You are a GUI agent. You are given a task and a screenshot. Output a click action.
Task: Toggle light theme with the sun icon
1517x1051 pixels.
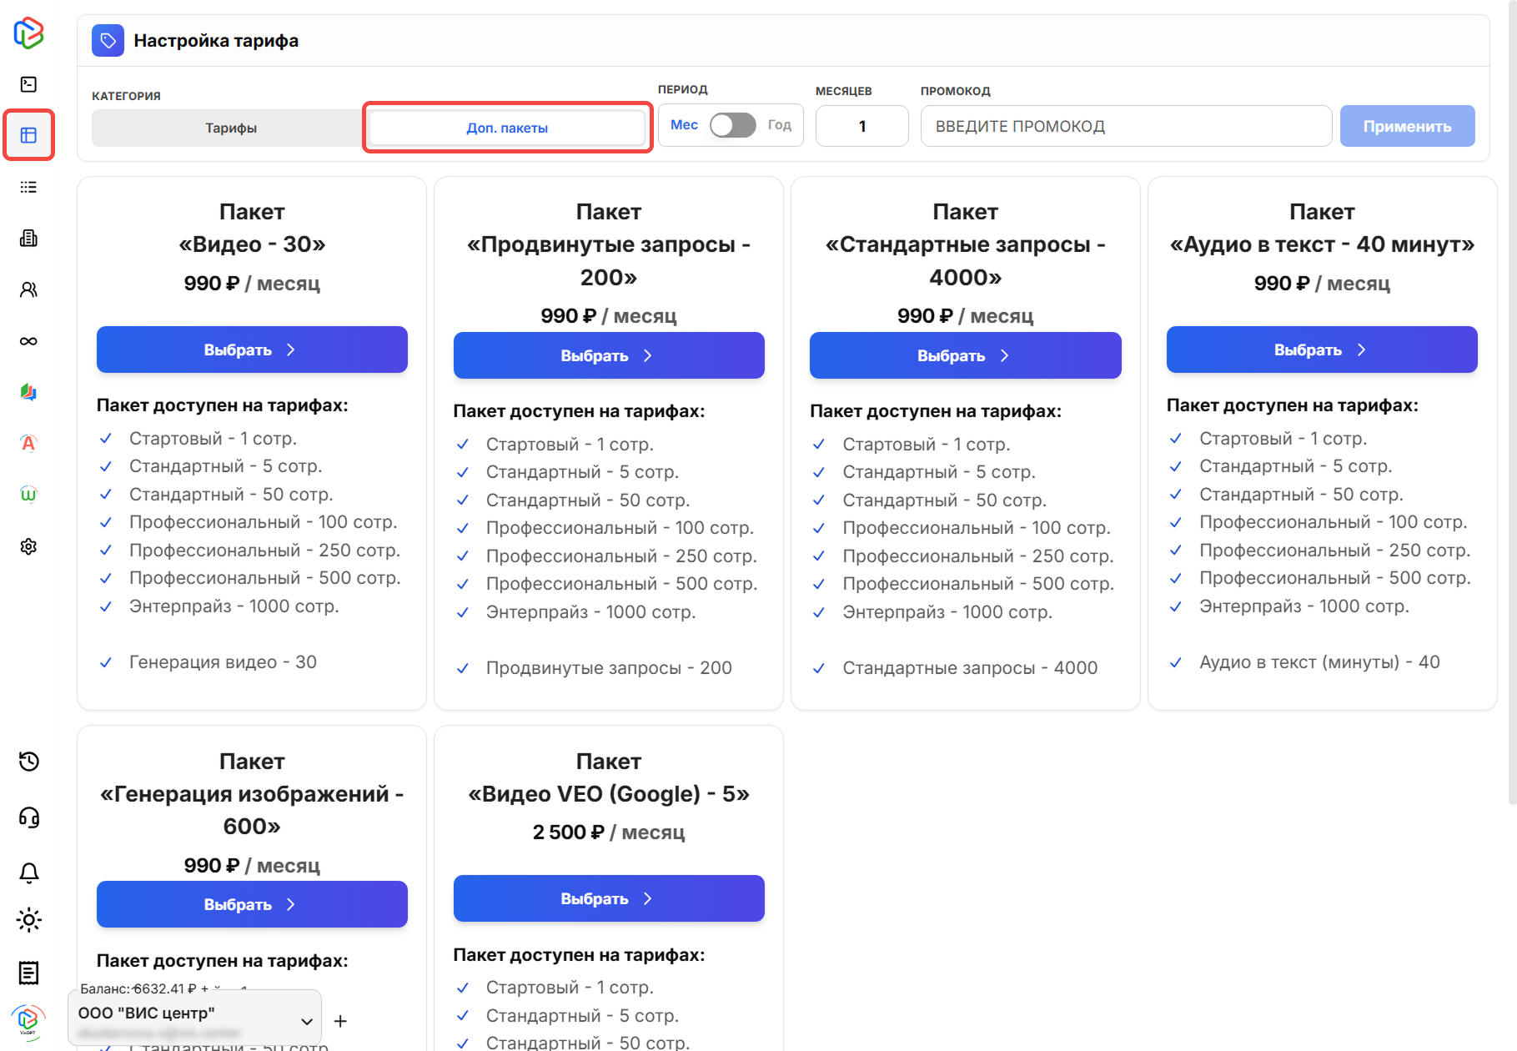28,920
